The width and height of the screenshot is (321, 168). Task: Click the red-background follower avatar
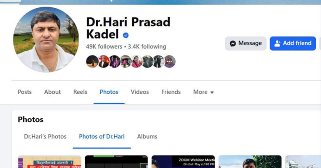(x=103, y=61)
